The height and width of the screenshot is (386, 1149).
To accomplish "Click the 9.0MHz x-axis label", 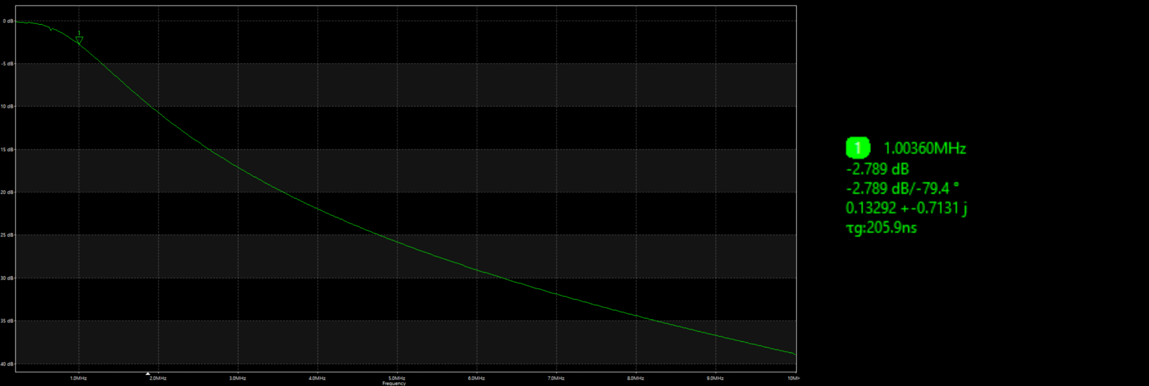I will click(715, 378).
